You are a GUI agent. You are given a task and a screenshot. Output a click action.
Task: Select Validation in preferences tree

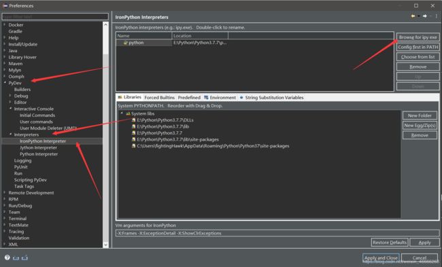tap(19, 238)
